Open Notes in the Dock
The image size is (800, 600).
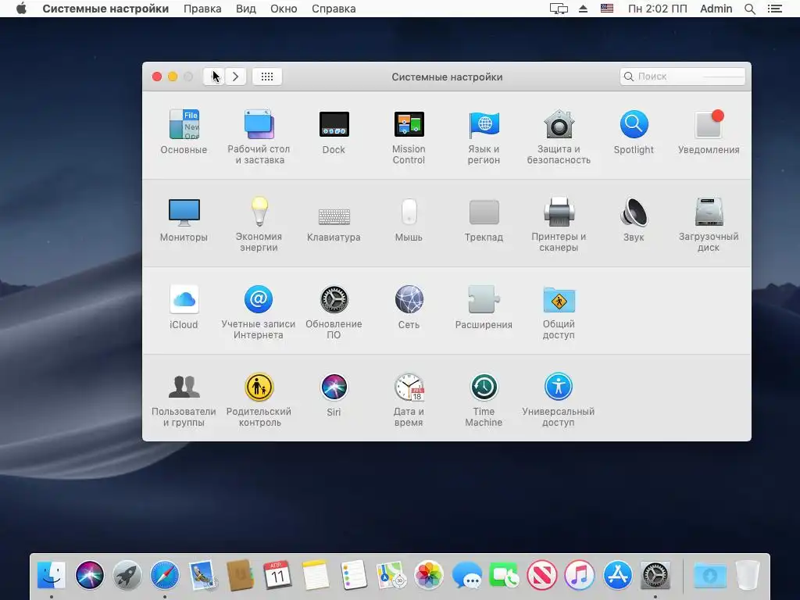(x=316, y=575)
